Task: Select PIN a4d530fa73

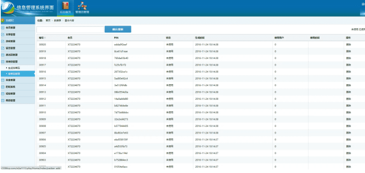Action: point(121,147)
